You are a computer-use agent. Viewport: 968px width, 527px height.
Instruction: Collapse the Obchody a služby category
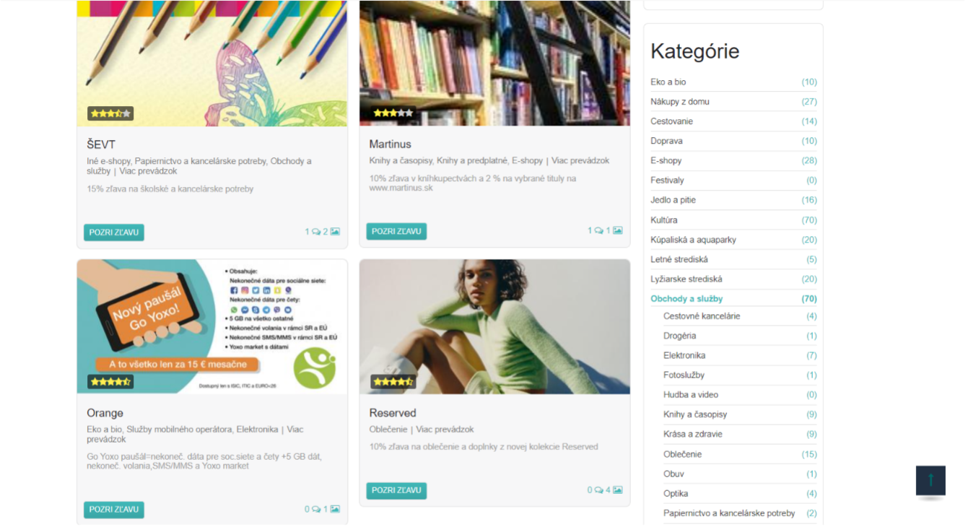(x=686, y=299)
